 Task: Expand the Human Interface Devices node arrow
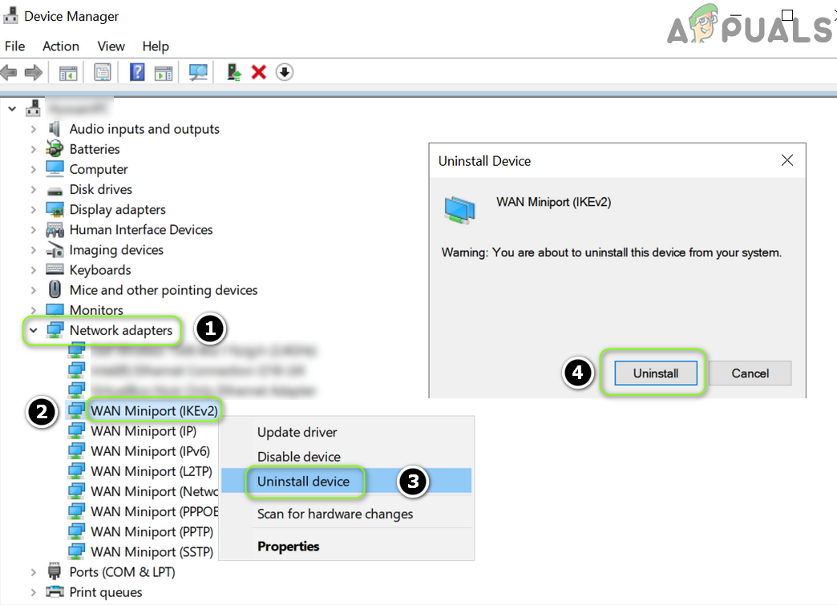[x=33, y=230]
